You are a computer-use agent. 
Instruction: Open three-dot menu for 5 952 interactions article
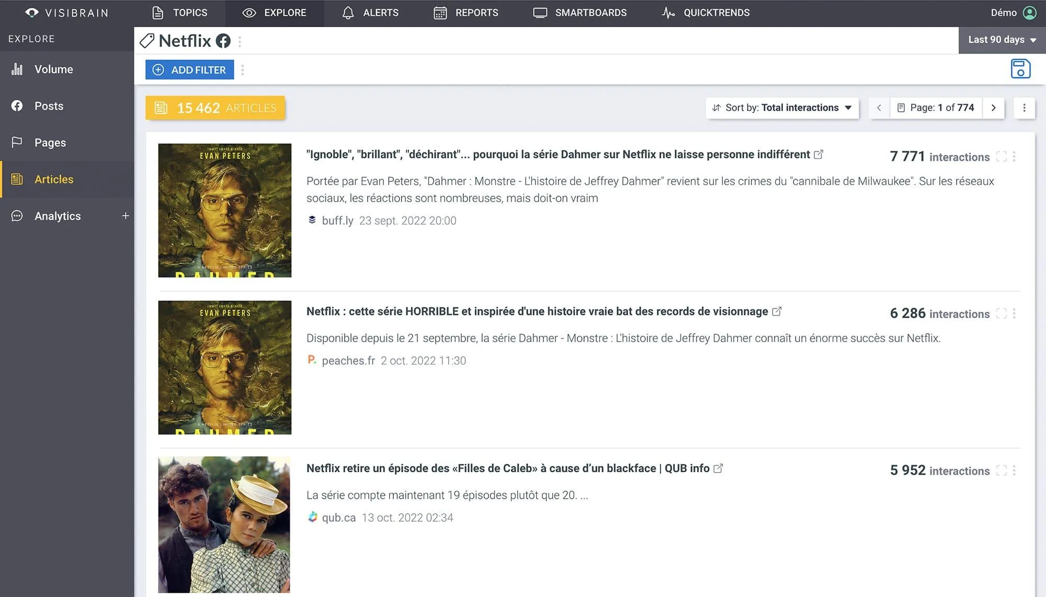click(1014, 471)
